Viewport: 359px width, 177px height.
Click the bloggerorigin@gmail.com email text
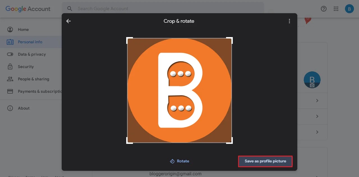tap(176, 174)
